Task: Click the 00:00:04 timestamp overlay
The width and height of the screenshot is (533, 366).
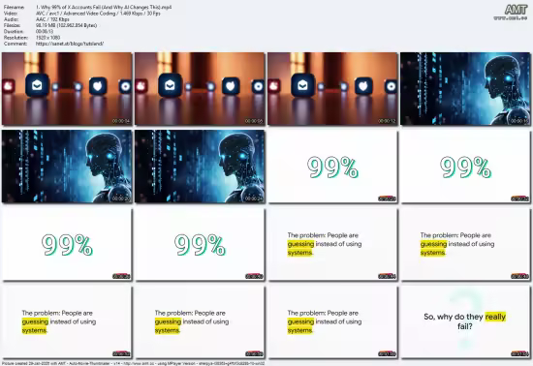Action: [x=121, y=121]
